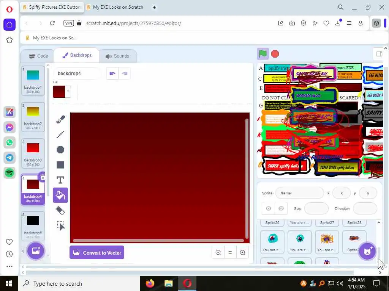
Task: Reset canvas zoom with equals button
Action: click(x=230, y=252)
